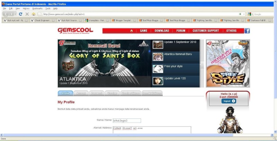The width and height of the screenshot is (277, 141).
Task: Switch to the b template browser tab
Action: 97,20
